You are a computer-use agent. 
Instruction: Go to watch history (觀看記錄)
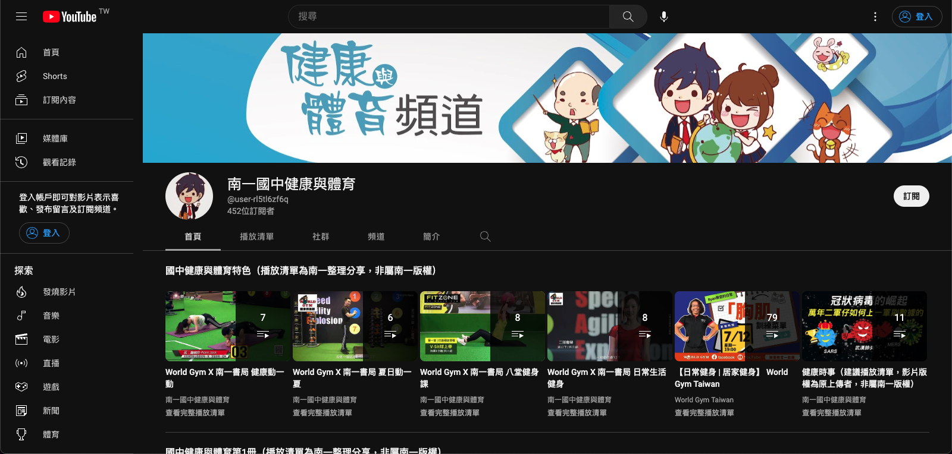(59, 162)
